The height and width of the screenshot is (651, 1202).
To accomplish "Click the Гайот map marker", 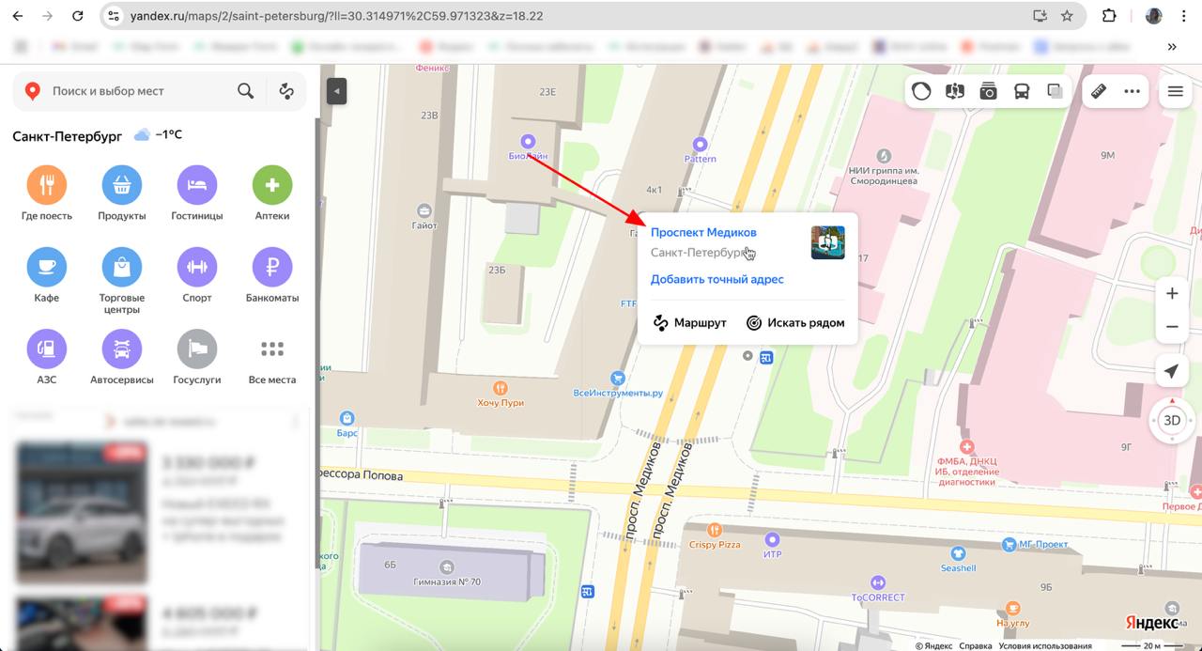I will point(424,210).
